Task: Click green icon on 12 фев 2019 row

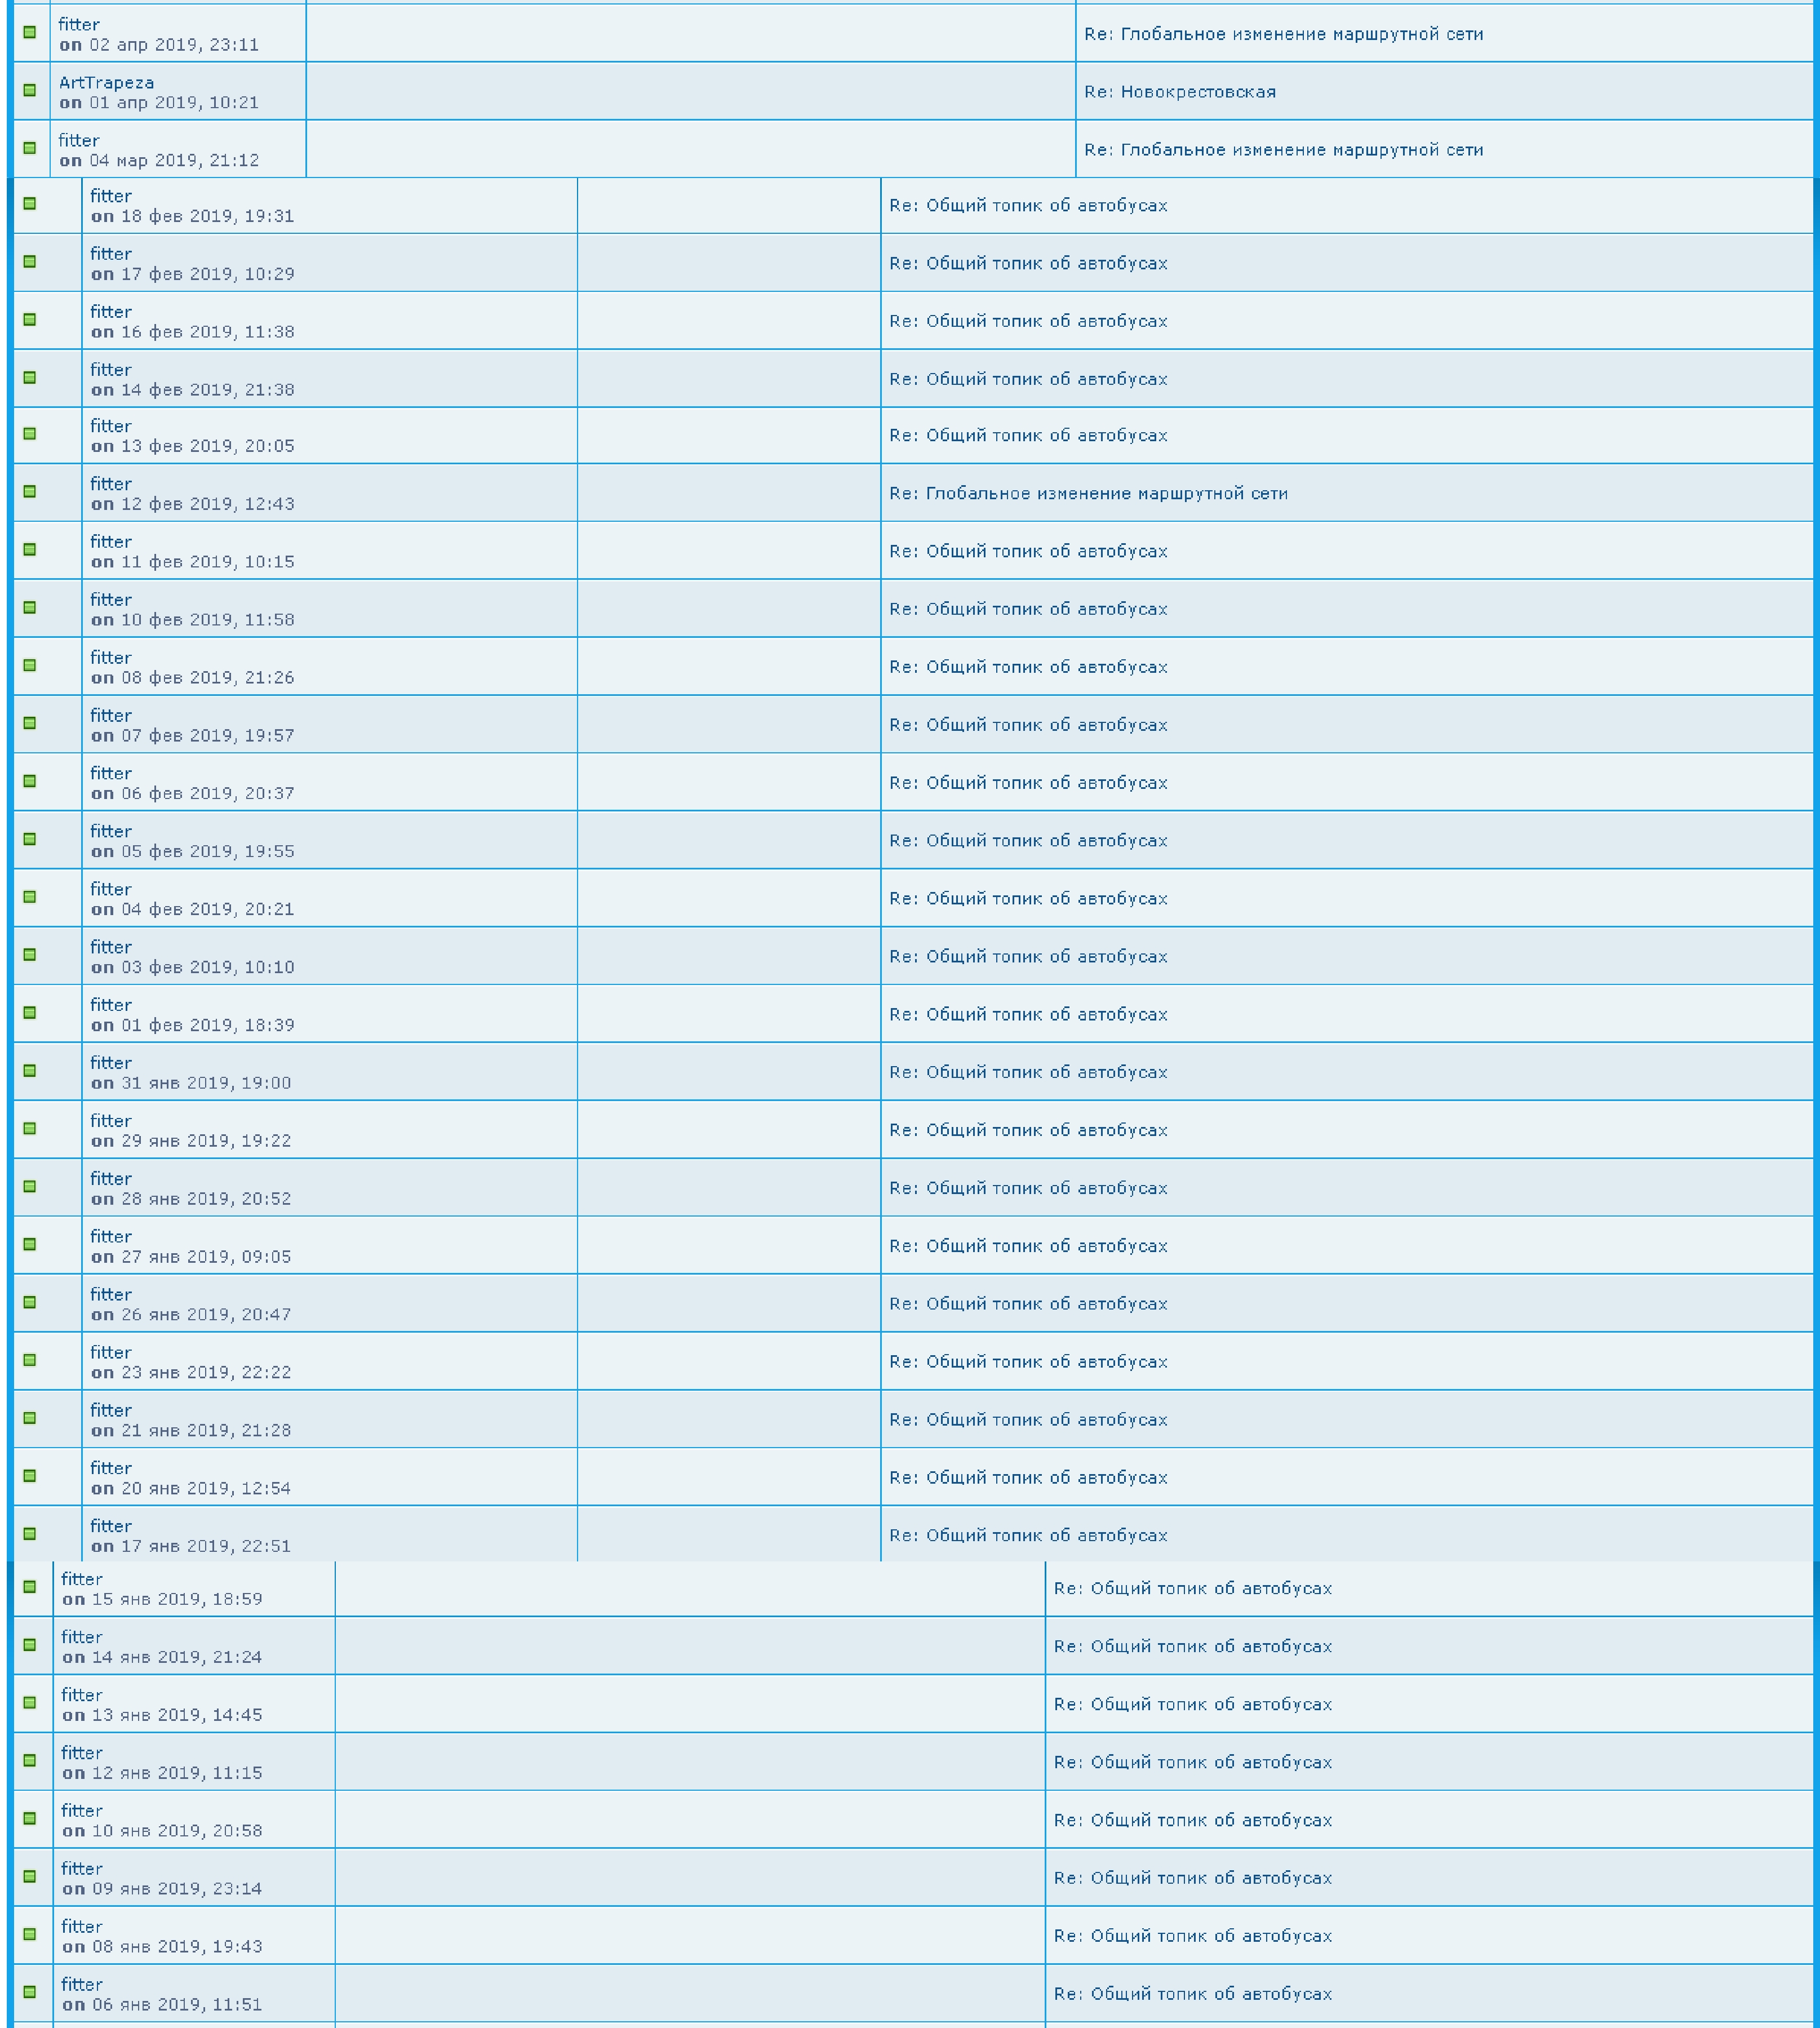Action: (x=30, y=492)
